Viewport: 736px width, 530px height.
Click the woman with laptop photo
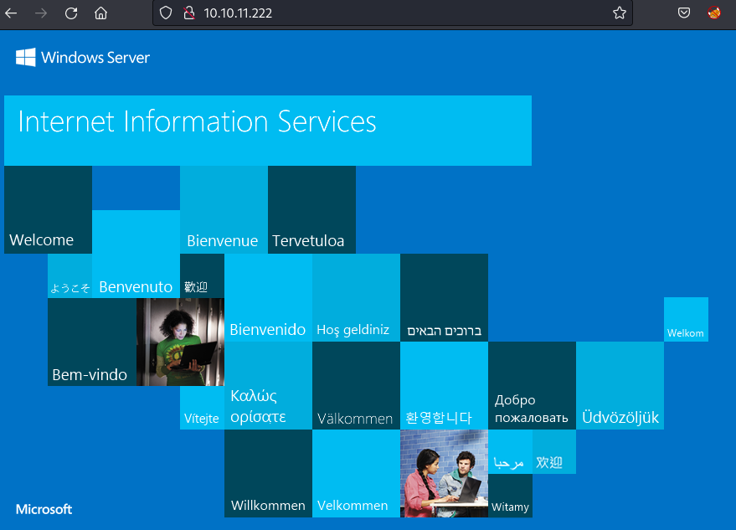pyautogui.click(x=180, y=342)
